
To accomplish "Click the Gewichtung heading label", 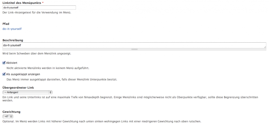I will click(11, 112).
